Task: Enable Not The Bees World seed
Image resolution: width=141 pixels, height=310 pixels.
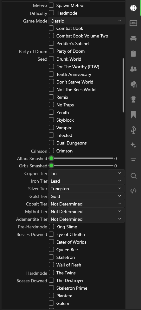Action: click(x=51, y=90)
